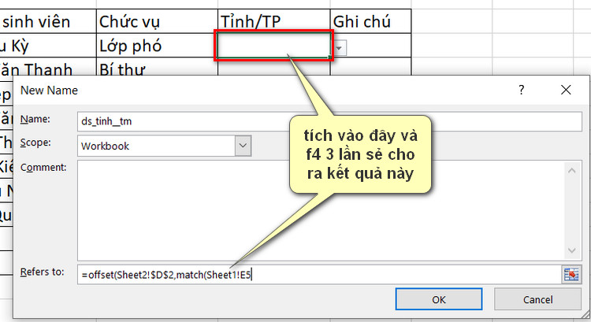This screenshot has width=591, height=322.
Task: Click the Refers to formula field
Action: (x=319, y=275)
